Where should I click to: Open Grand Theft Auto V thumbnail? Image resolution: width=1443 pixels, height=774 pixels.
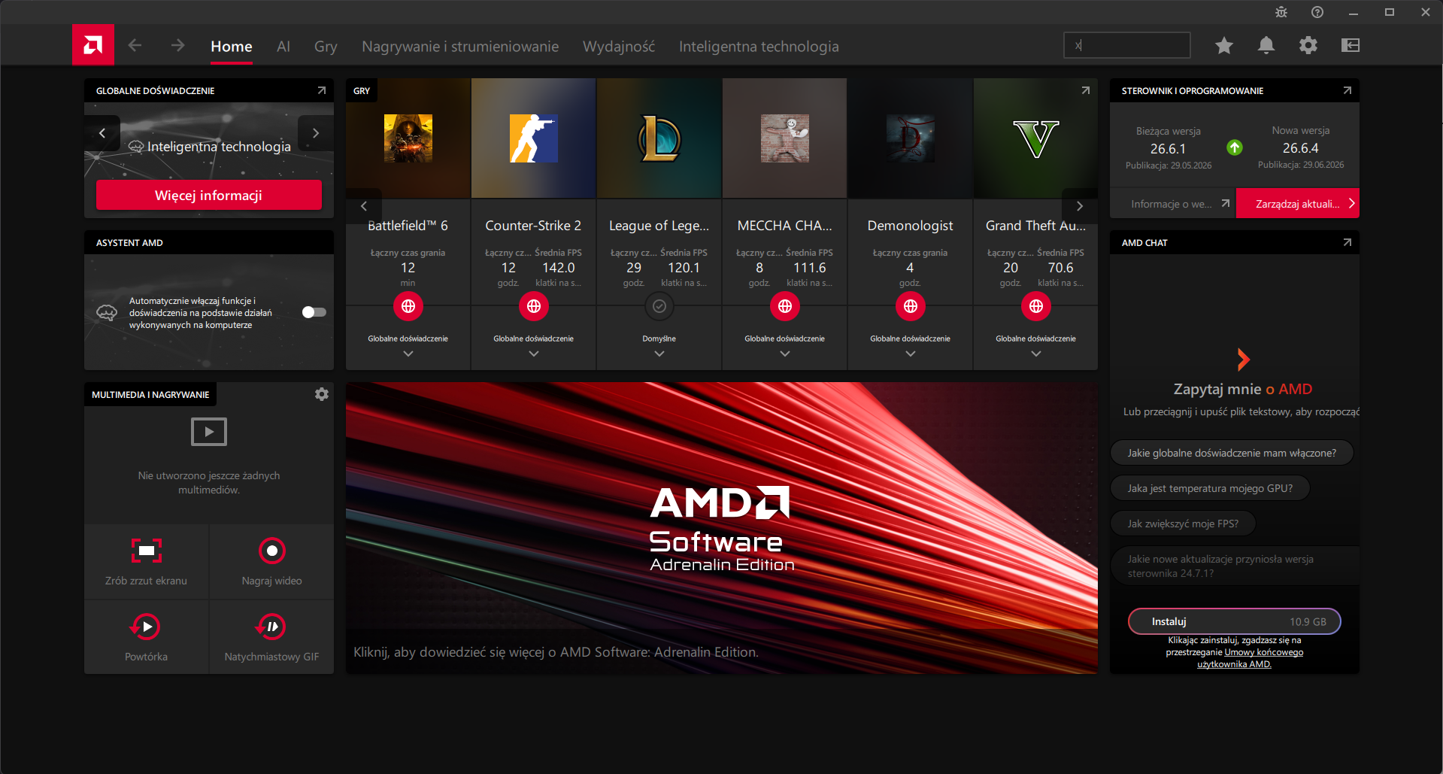[1036, 138]
